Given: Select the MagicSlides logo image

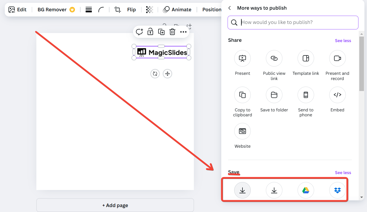Looking at the screenshot, I should (162, 52).
